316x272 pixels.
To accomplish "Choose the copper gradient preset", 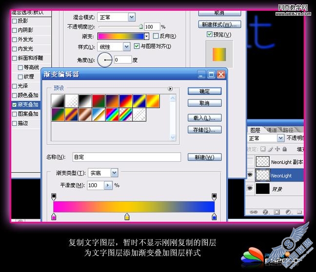I will pyautogui.click(x=85, y=115).
